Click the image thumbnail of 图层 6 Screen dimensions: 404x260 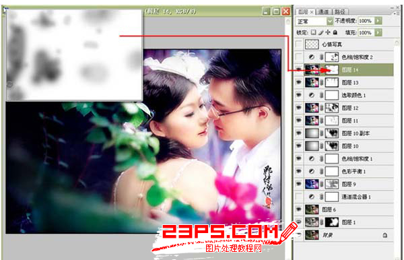(x=312, y=209)
